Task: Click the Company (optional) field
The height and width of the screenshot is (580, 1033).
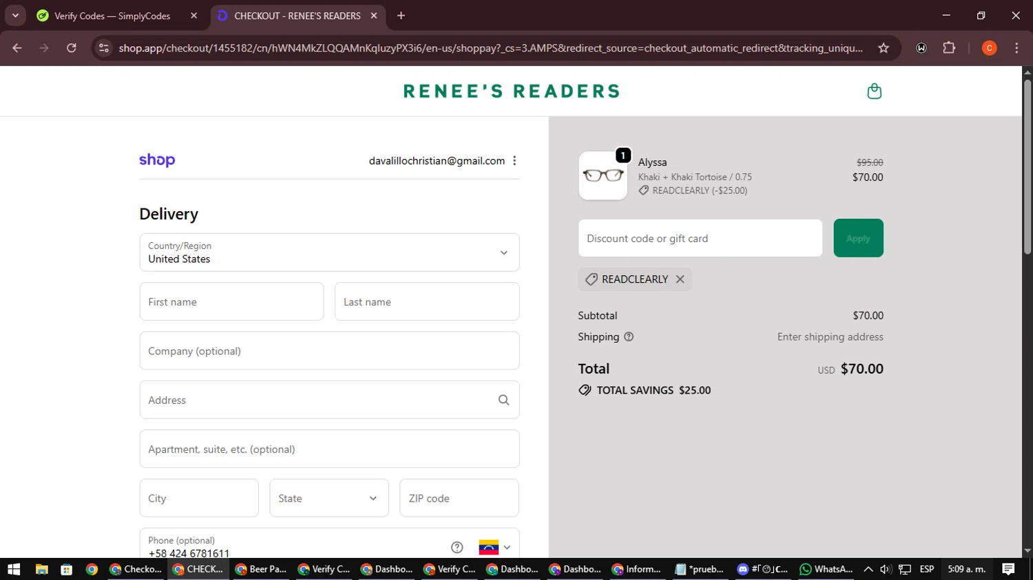Action: coord(329,351)
